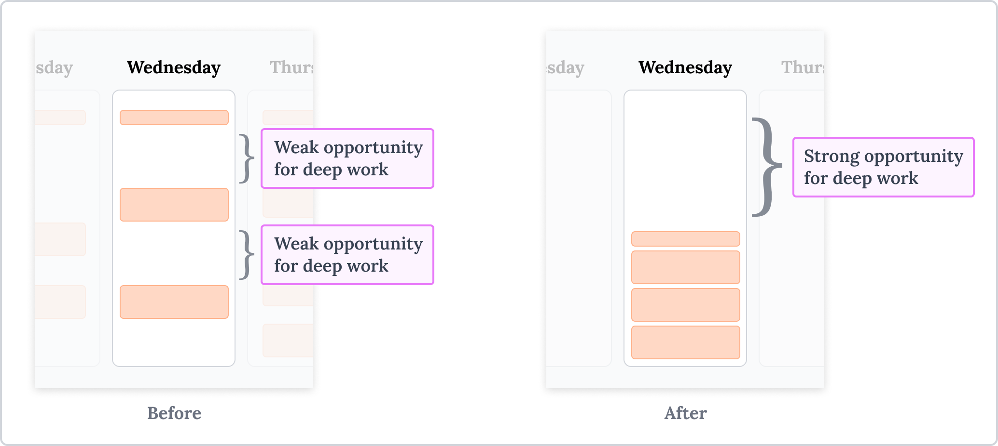The width and height of the screenshot is (998, 446).
Task: Click the partial Thursday heading in Before calendar
Action: click(291, 67)
